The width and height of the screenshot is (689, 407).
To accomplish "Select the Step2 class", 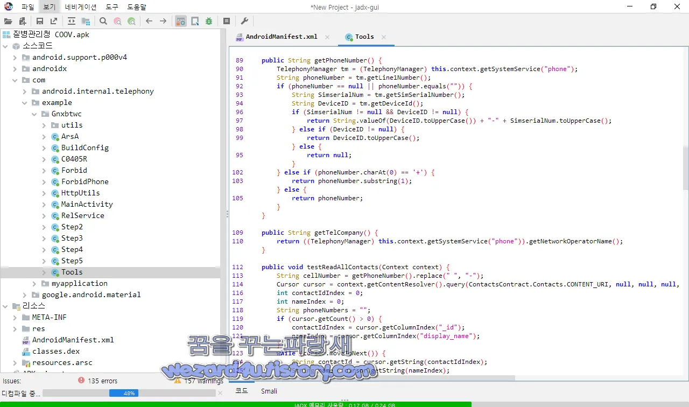I will click(72, 227).
